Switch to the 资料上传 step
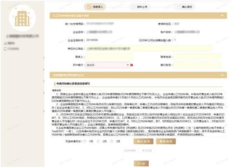The image size is (232, 168). tap(140, 7)
